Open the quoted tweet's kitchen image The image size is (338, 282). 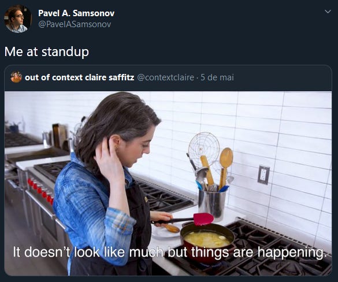pos(168,183)
